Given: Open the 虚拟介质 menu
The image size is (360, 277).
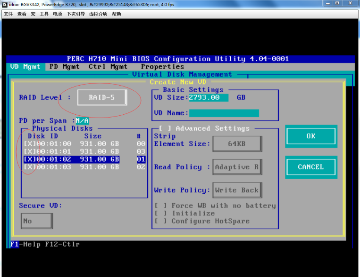Looking at the screenshot, I should (98, 14).
